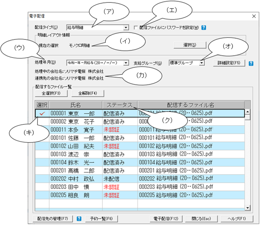Screen dimensions: 261x225
Task: Click 未認証 status for 相良 朗
Action: 111,195
